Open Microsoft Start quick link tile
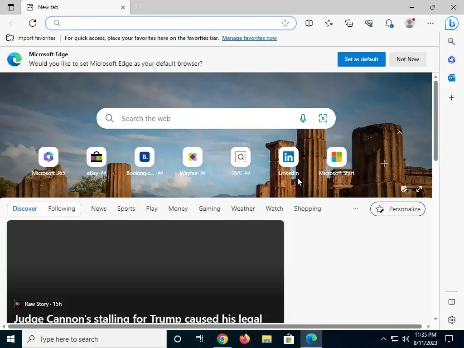The width and height of the screenshot is (464, 348). tap(337, 161)
